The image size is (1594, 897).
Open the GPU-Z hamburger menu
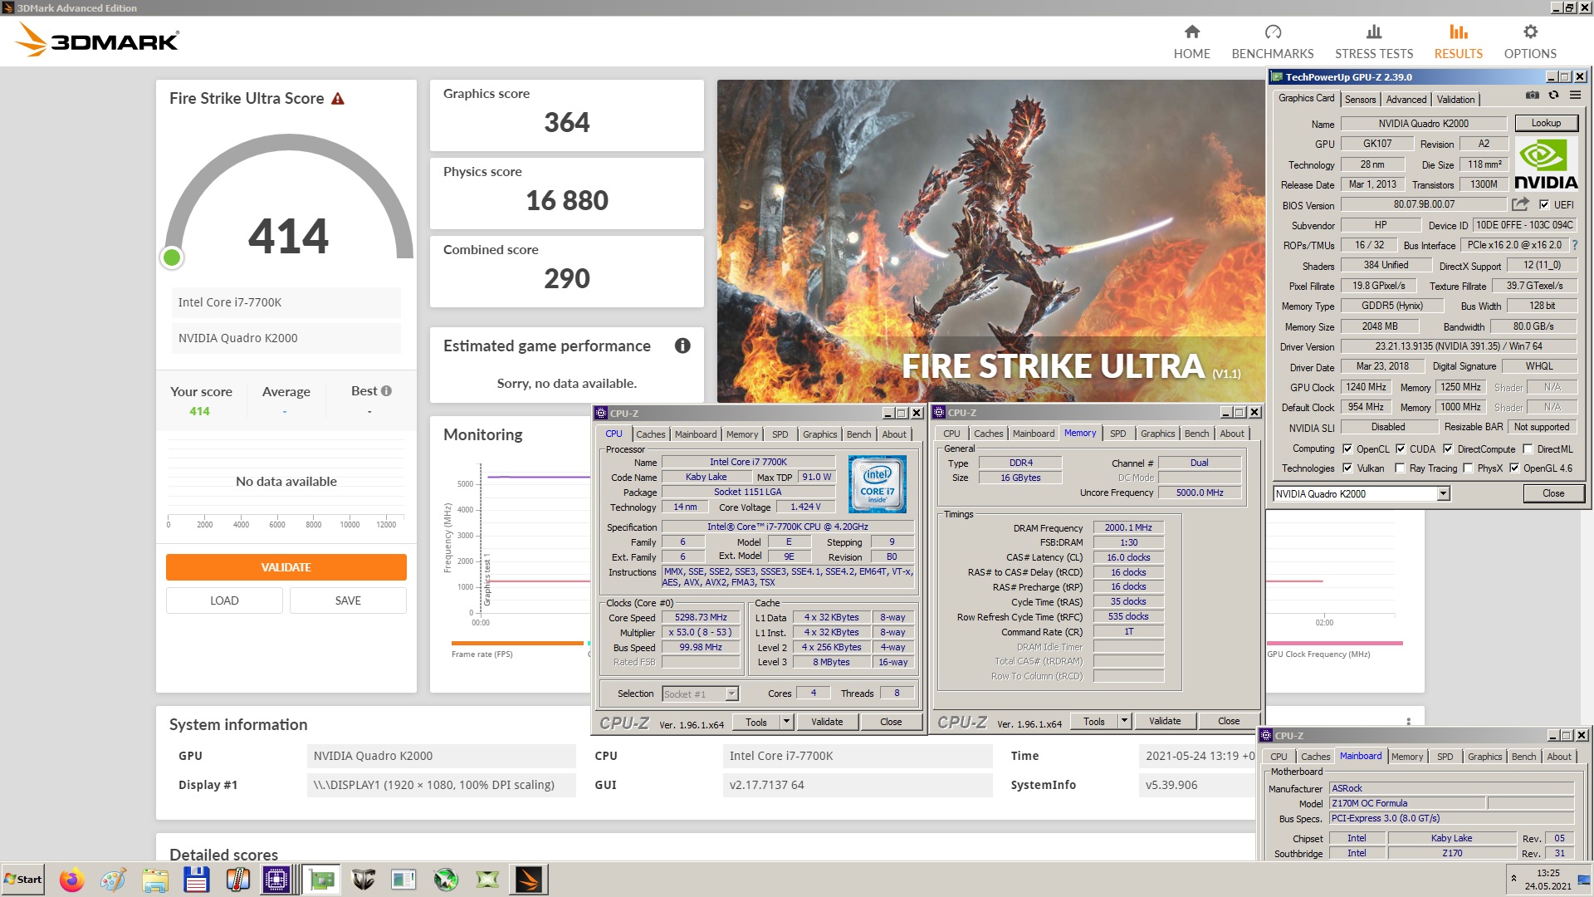coord(1575,96)
